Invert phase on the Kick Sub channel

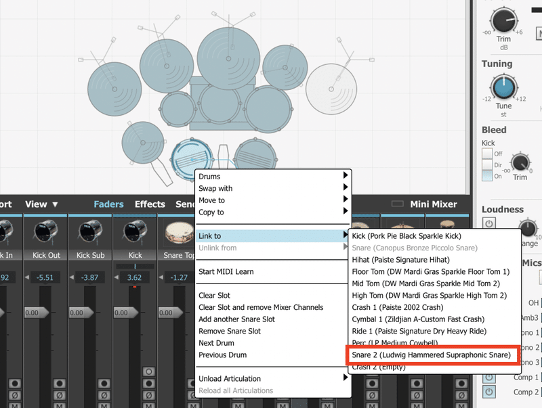pyautogui.click(x=104, y=395)
